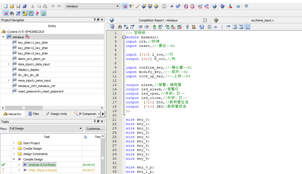Cut selected text in toolbar
The height and width of the screenshot is (174, 302).
click(x=32, y=6)
